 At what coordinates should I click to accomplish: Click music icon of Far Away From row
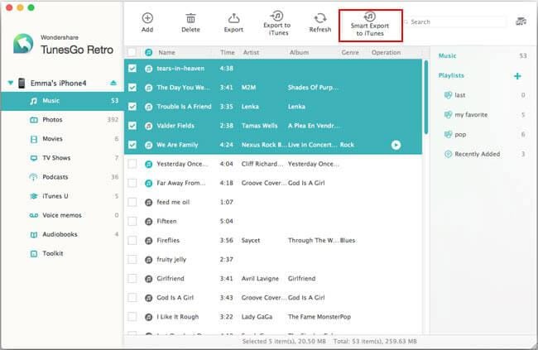[148, 183]
